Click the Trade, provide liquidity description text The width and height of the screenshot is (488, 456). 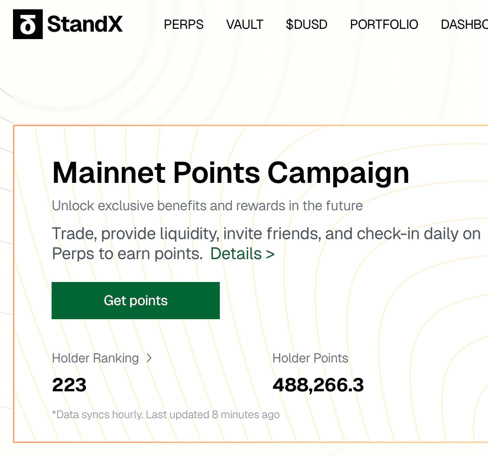(266, 234)
